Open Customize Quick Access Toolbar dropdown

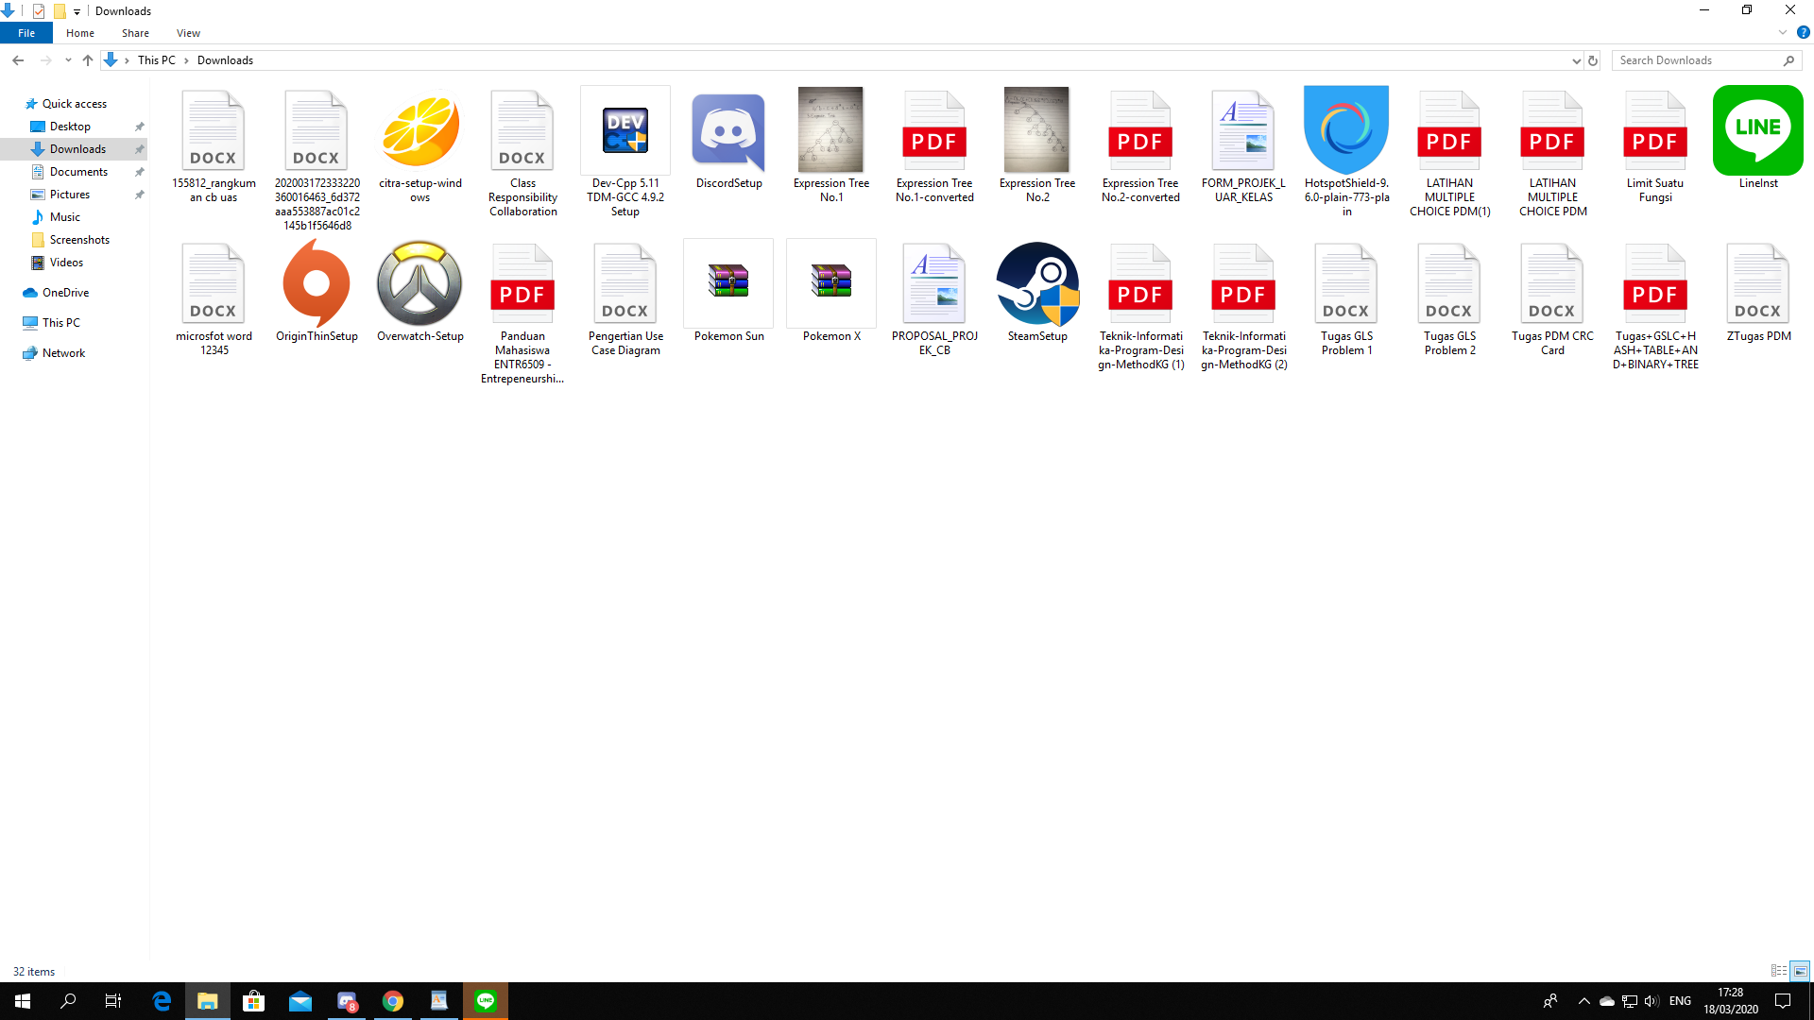[x=77, y=11]
